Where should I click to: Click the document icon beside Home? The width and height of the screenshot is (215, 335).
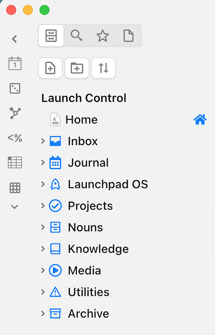pos(55,119)
